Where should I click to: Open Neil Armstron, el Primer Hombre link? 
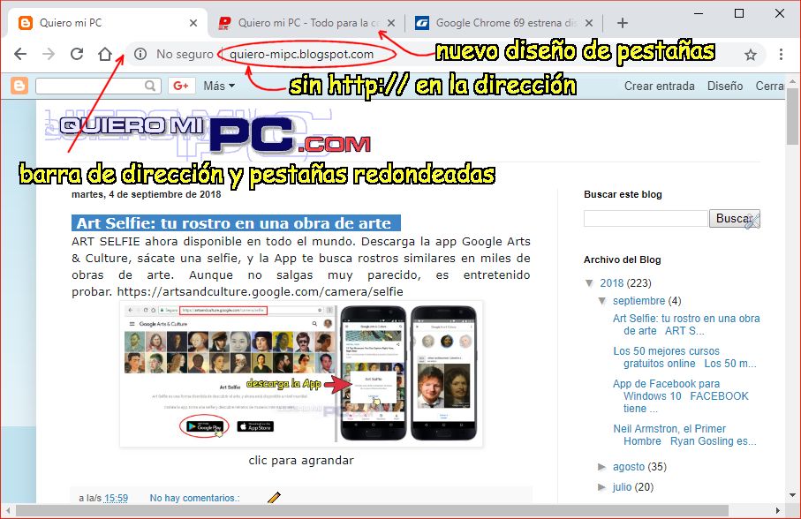click(684, 435)
